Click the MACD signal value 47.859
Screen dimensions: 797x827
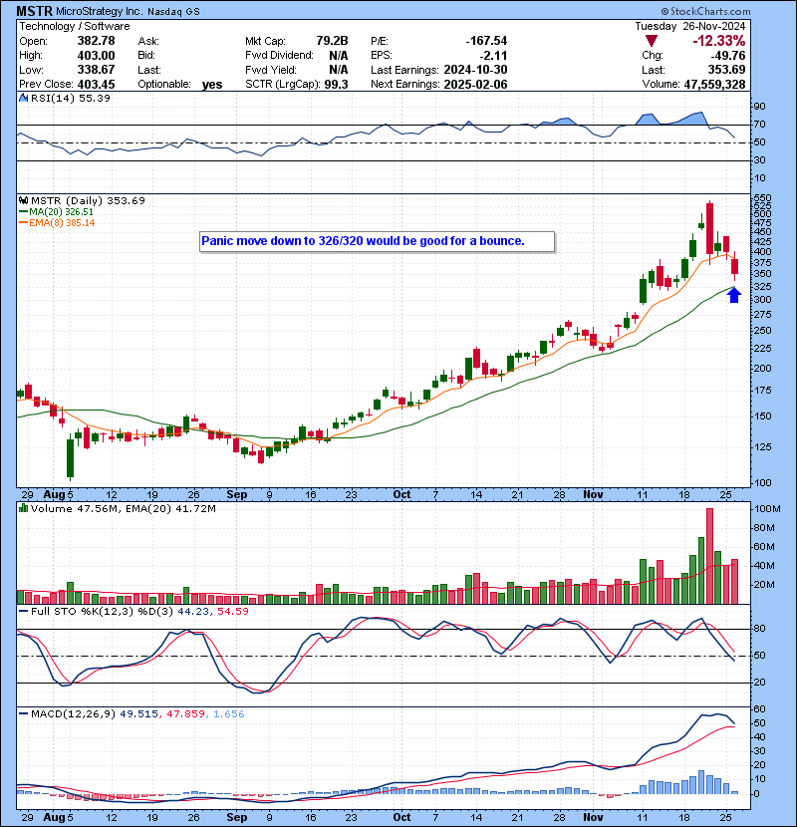pos(185,714)
